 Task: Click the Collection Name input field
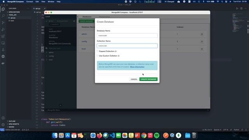point(127,46)
